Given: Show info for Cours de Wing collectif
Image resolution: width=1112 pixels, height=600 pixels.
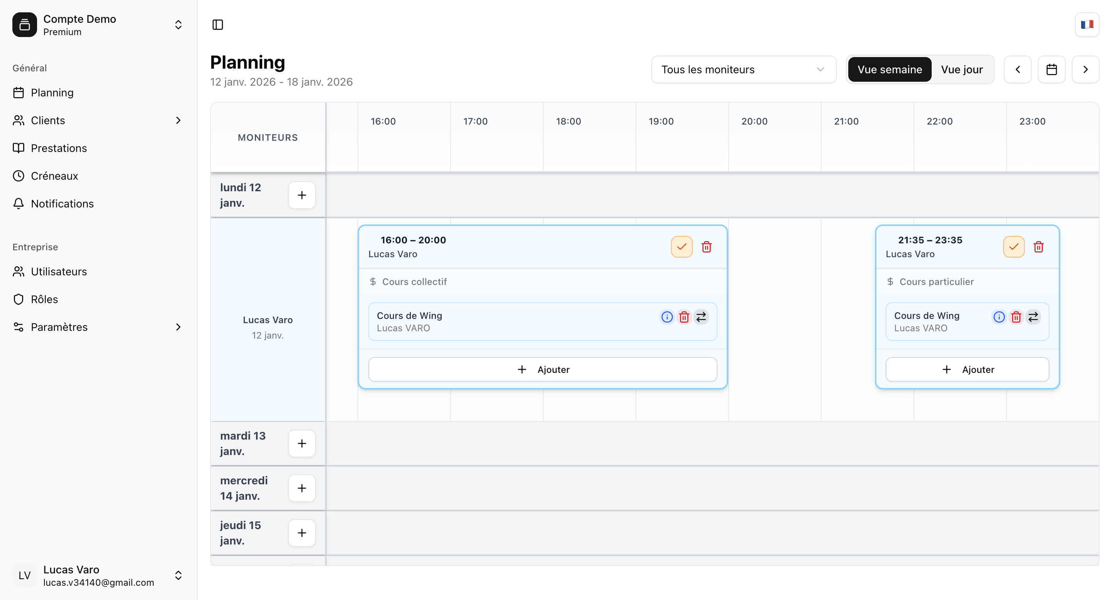Looking at the screenshot, I should click(x=667, y=317).
